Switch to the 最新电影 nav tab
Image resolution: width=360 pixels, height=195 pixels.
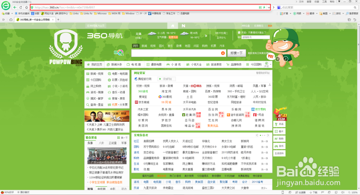(154, 64)
